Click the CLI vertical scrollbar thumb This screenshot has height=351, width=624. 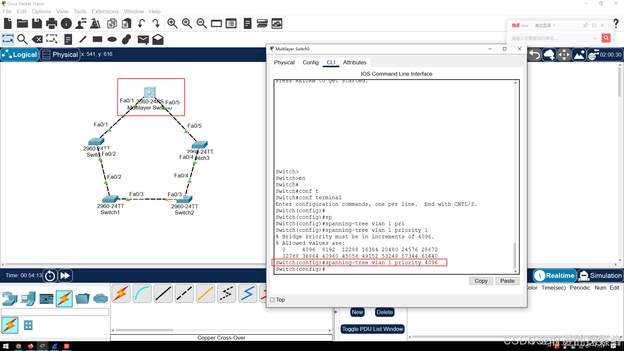pyautogui.click(x=515, y=255)
